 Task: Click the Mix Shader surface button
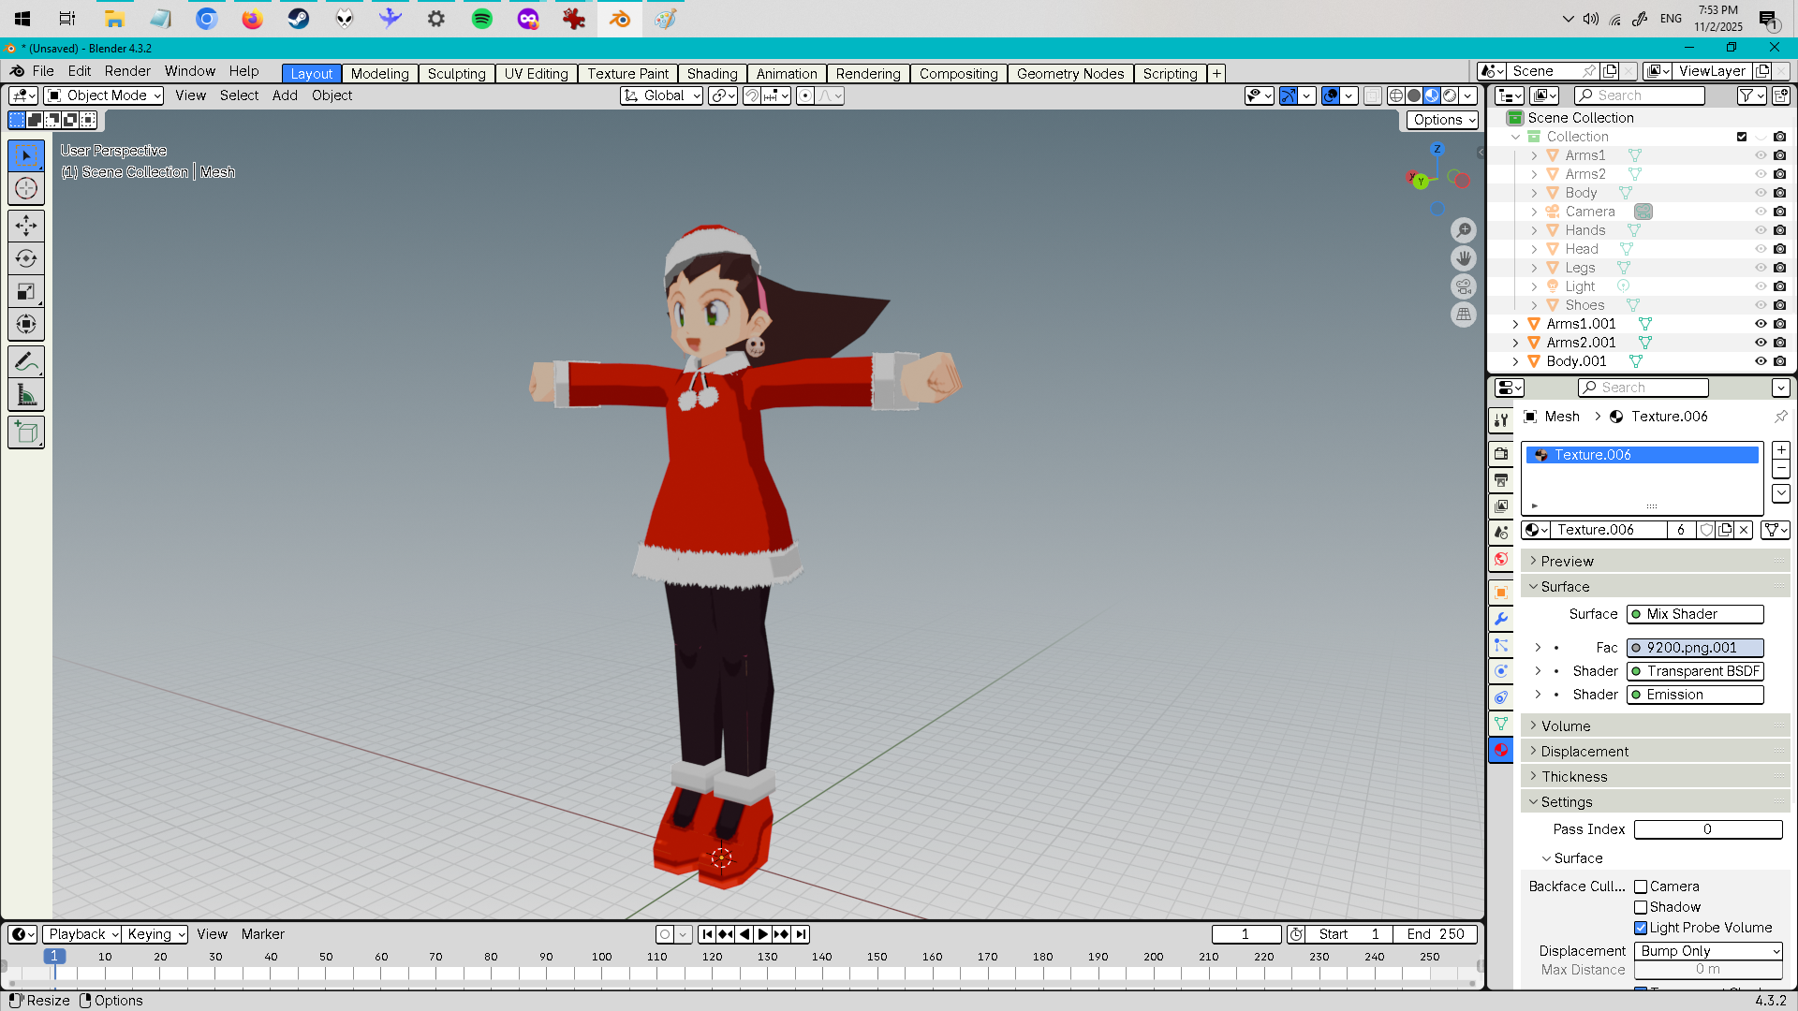(1695, 614)
